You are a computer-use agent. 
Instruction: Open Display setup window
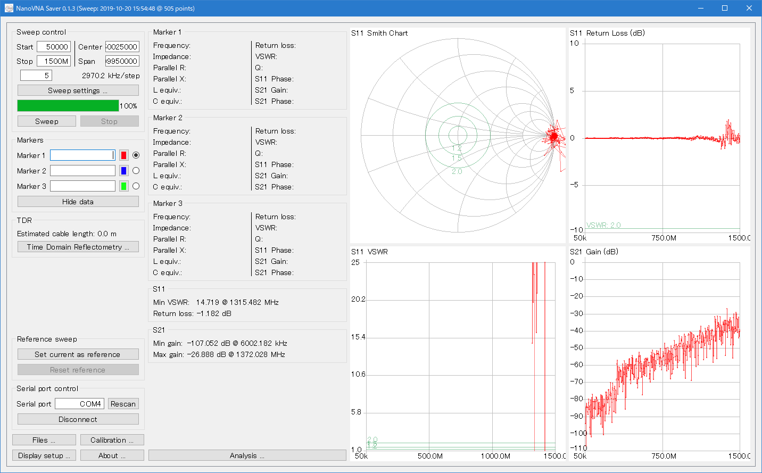(x=44, y=455)
